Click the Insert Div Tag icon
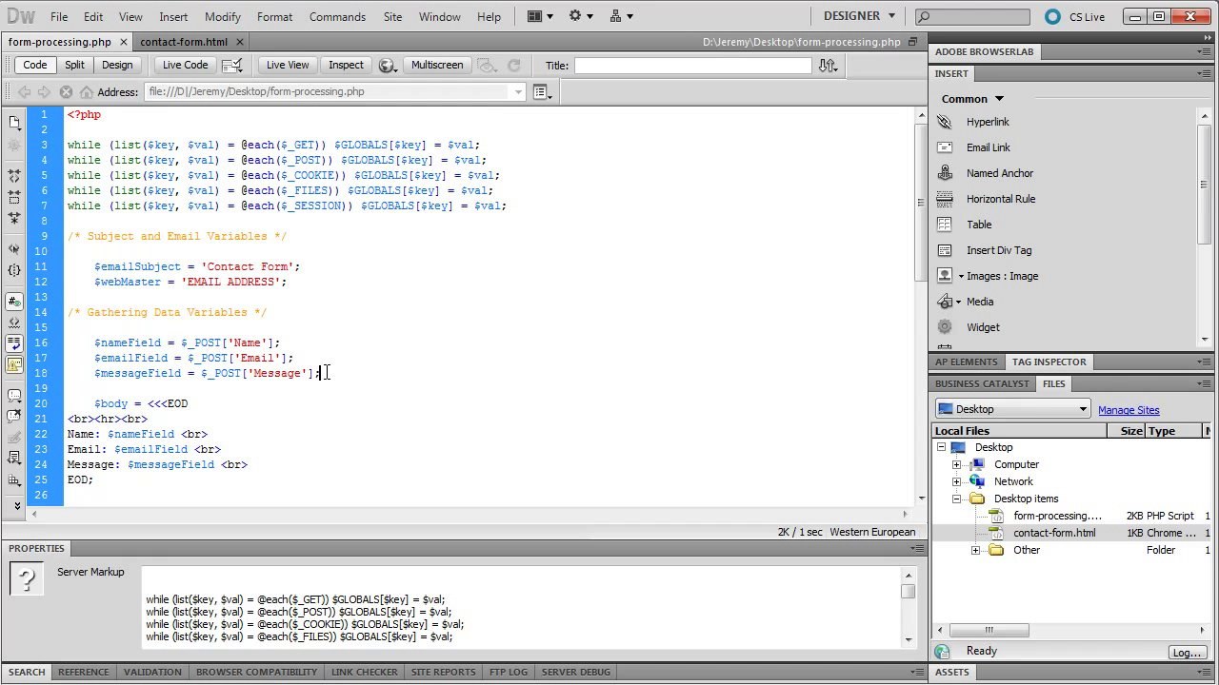This screenshot has height=685, width=1219. click(x=945, y=250)
